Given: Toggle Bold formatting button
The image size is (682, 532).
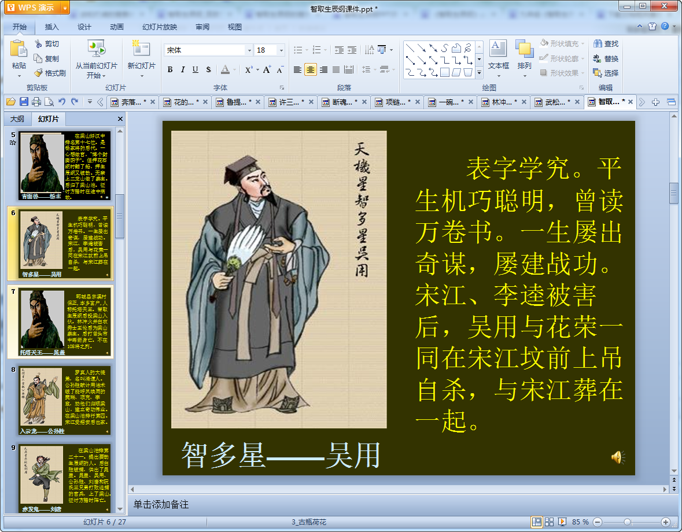Looking at the screenshot, I should (170, 69).
